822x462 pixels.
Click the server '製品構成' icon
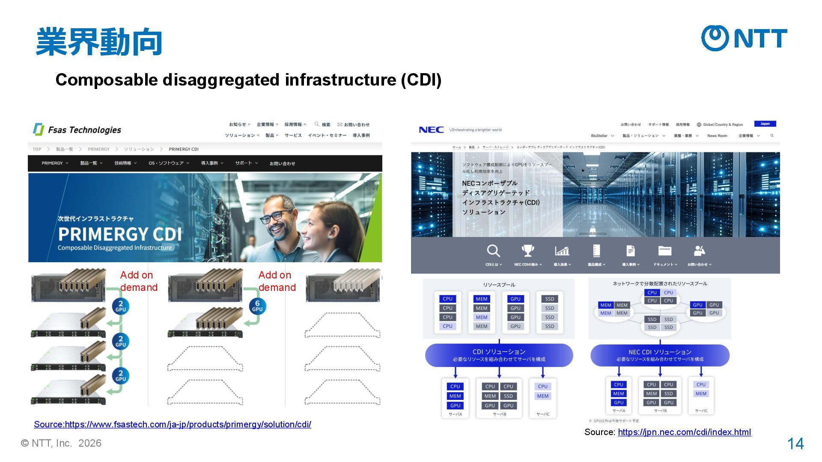596,251
